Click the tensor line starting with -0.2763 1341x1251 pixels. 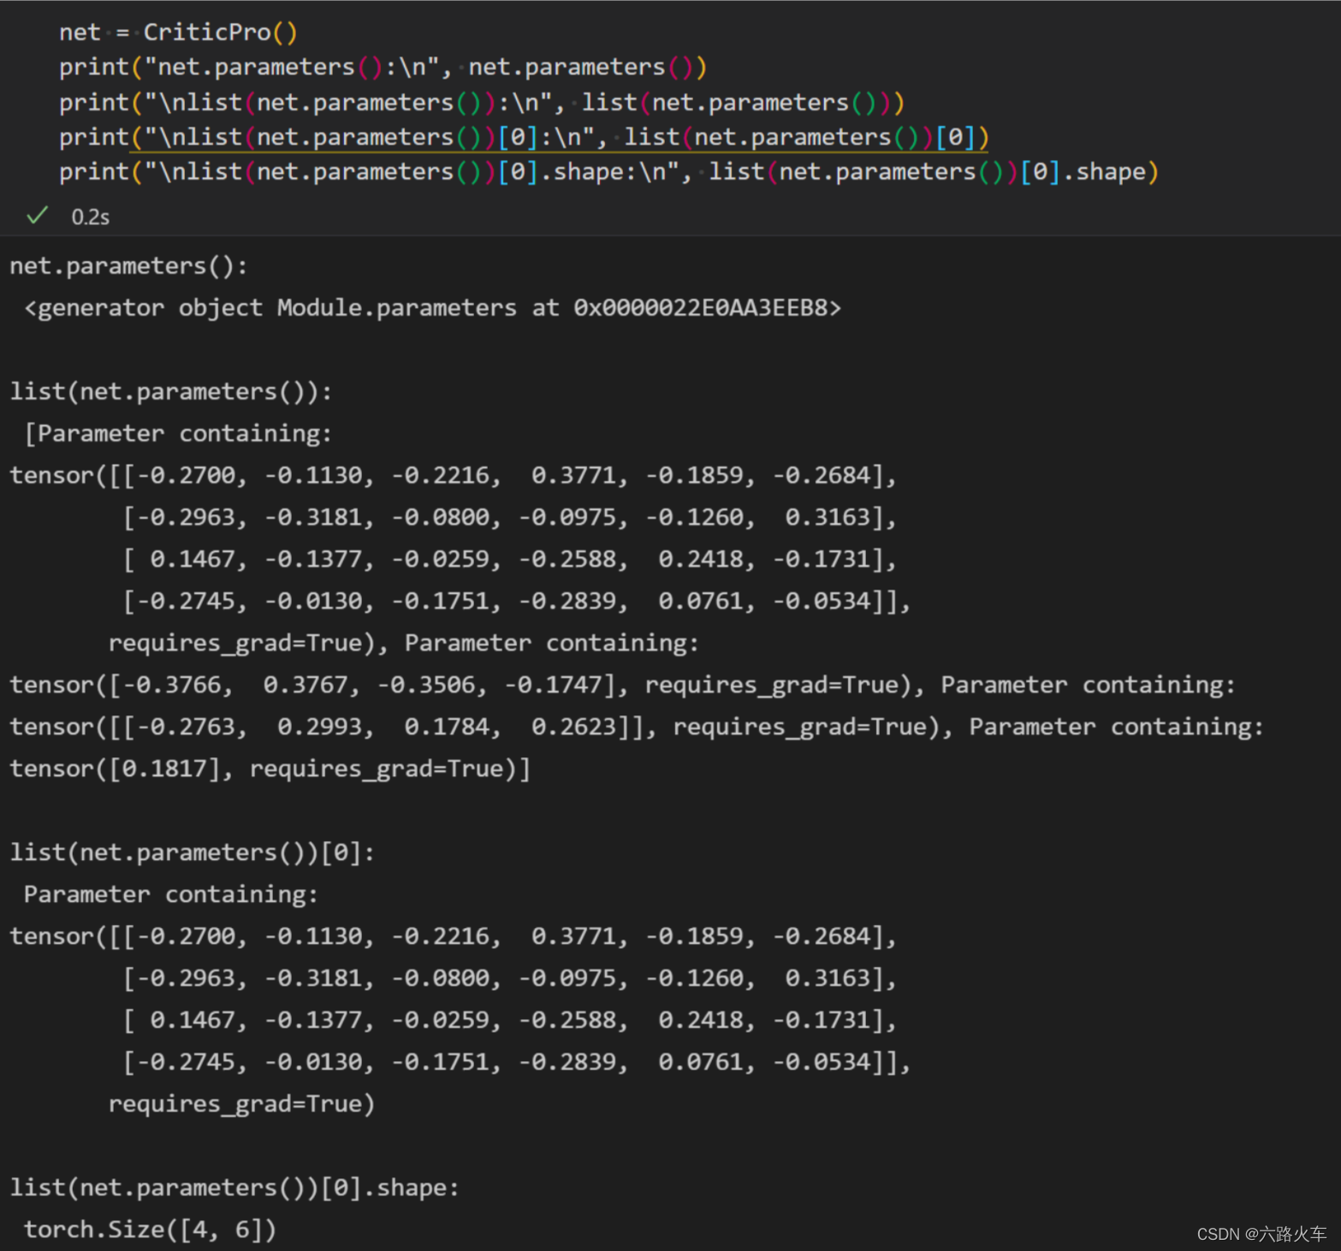[x=637, y=727]
